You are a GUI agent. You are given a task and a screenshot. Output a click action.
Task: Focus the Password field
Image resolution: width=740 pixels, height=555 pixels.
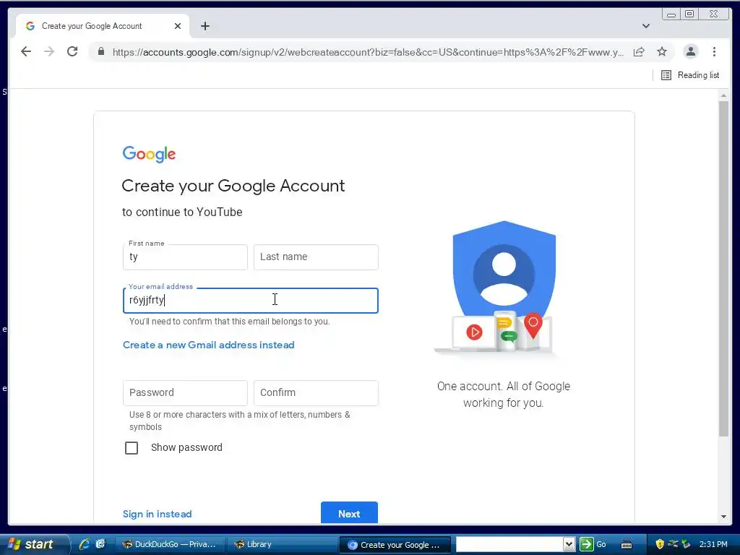click(x=185, y=393)
